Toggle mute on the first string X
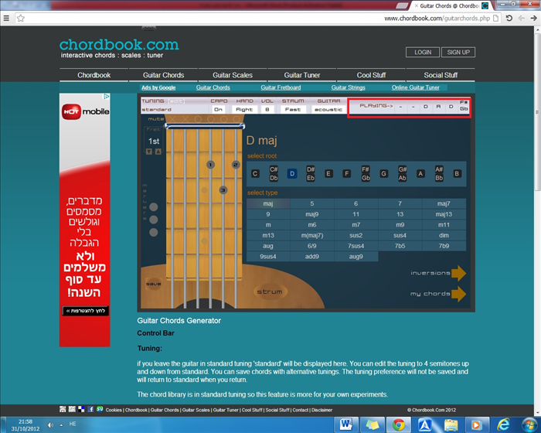This screenshot has height=433, width=541. pyautogui.click(x=172, y=119)
